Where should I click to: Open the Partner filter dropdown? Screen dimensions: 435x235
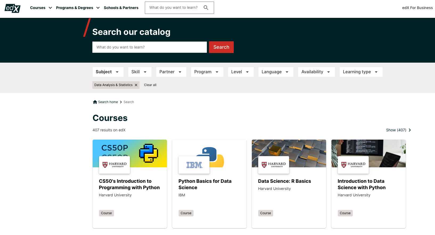pyautogui.click(x=171, y=72)
